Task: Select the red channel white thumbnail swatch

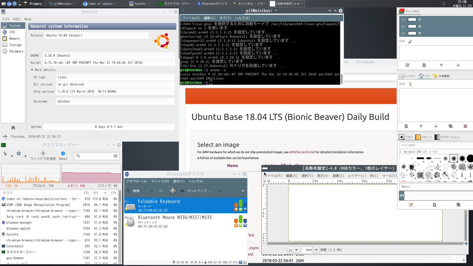Action: pyautogui.click(x=412, y=19)
